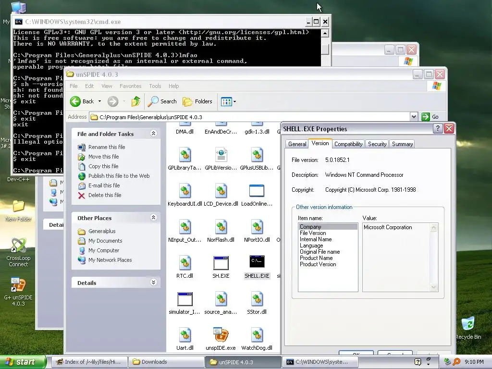Go to My Computer in Other Places
The image size is (492, 369).
(104, 250)
